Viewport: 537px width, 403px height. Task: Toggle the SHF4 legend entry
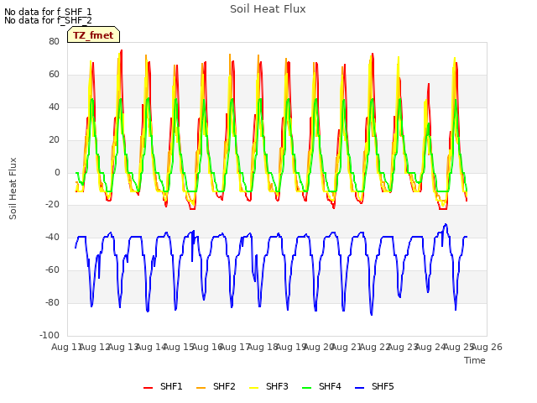(x=321, y=386)
